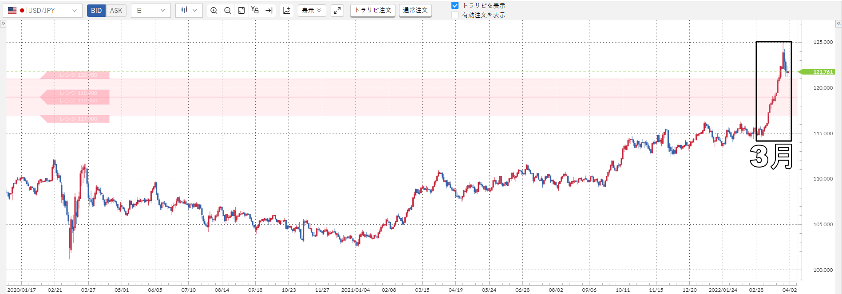This screenshot has height=294, width=842.
Task: Collapse left panel with double chevron
Action: (x=3, y=24)
